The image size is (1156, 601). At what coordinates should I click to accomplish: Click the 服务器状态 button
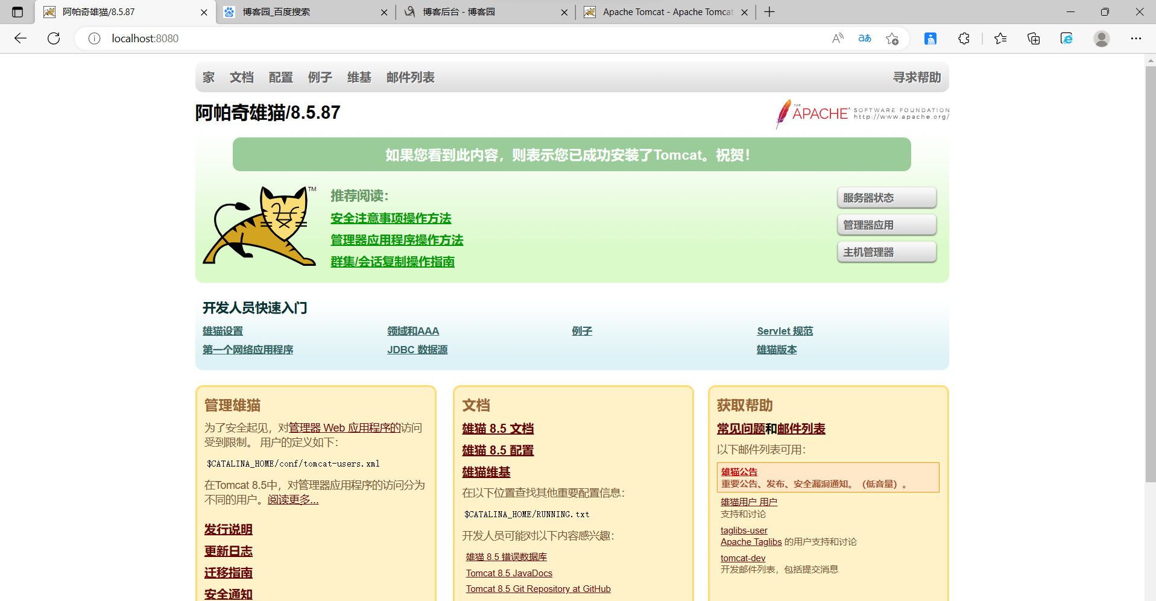point(886,198)
